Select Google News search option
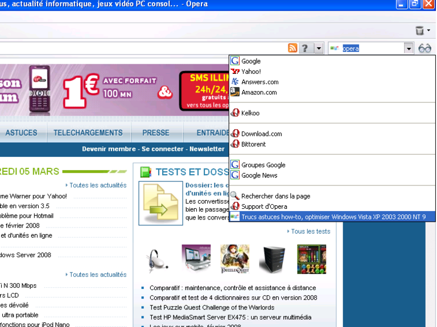 coord(332,175)
